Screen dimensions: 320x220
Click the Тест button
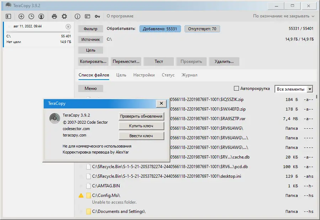(159, 61)
